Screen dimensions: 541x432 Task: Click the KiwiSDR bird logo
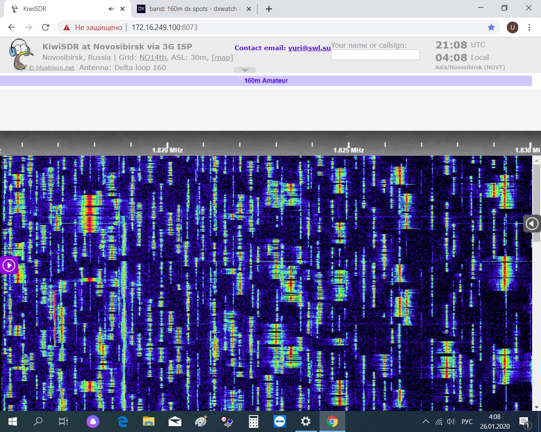[x=20, y=54]
